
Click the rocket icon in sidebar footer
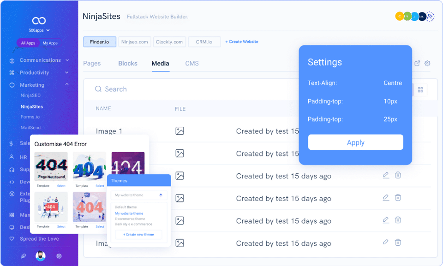coord(24,256)
